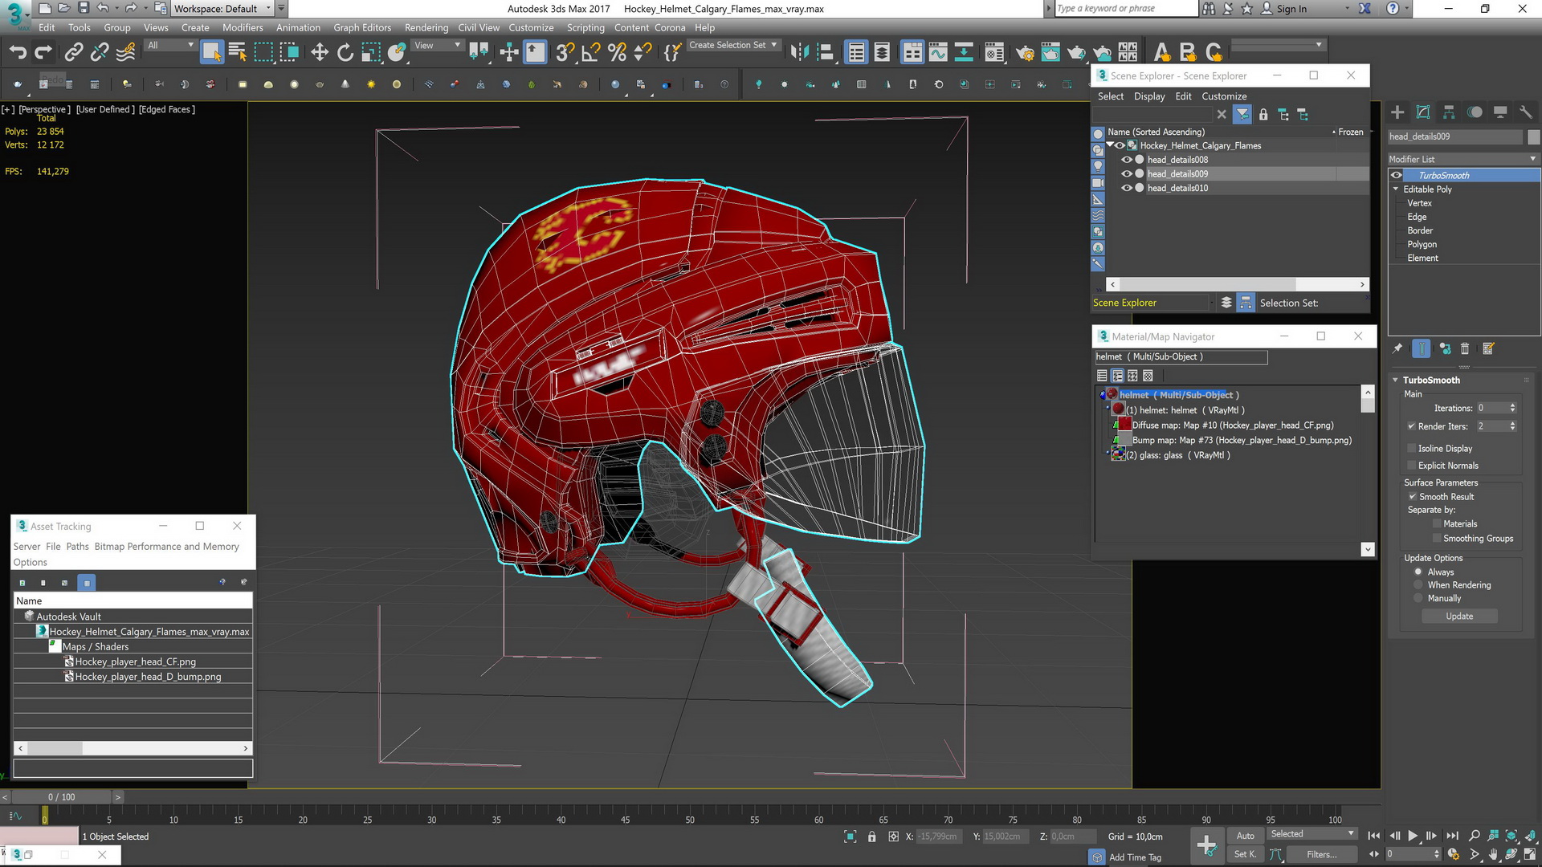The width and height of the screenshot is (1542, 867).
Task: Collapse Hockey_Helmet_Calgary_Flames tree node
Action: pyautogui.click(x=1110, y=145)
